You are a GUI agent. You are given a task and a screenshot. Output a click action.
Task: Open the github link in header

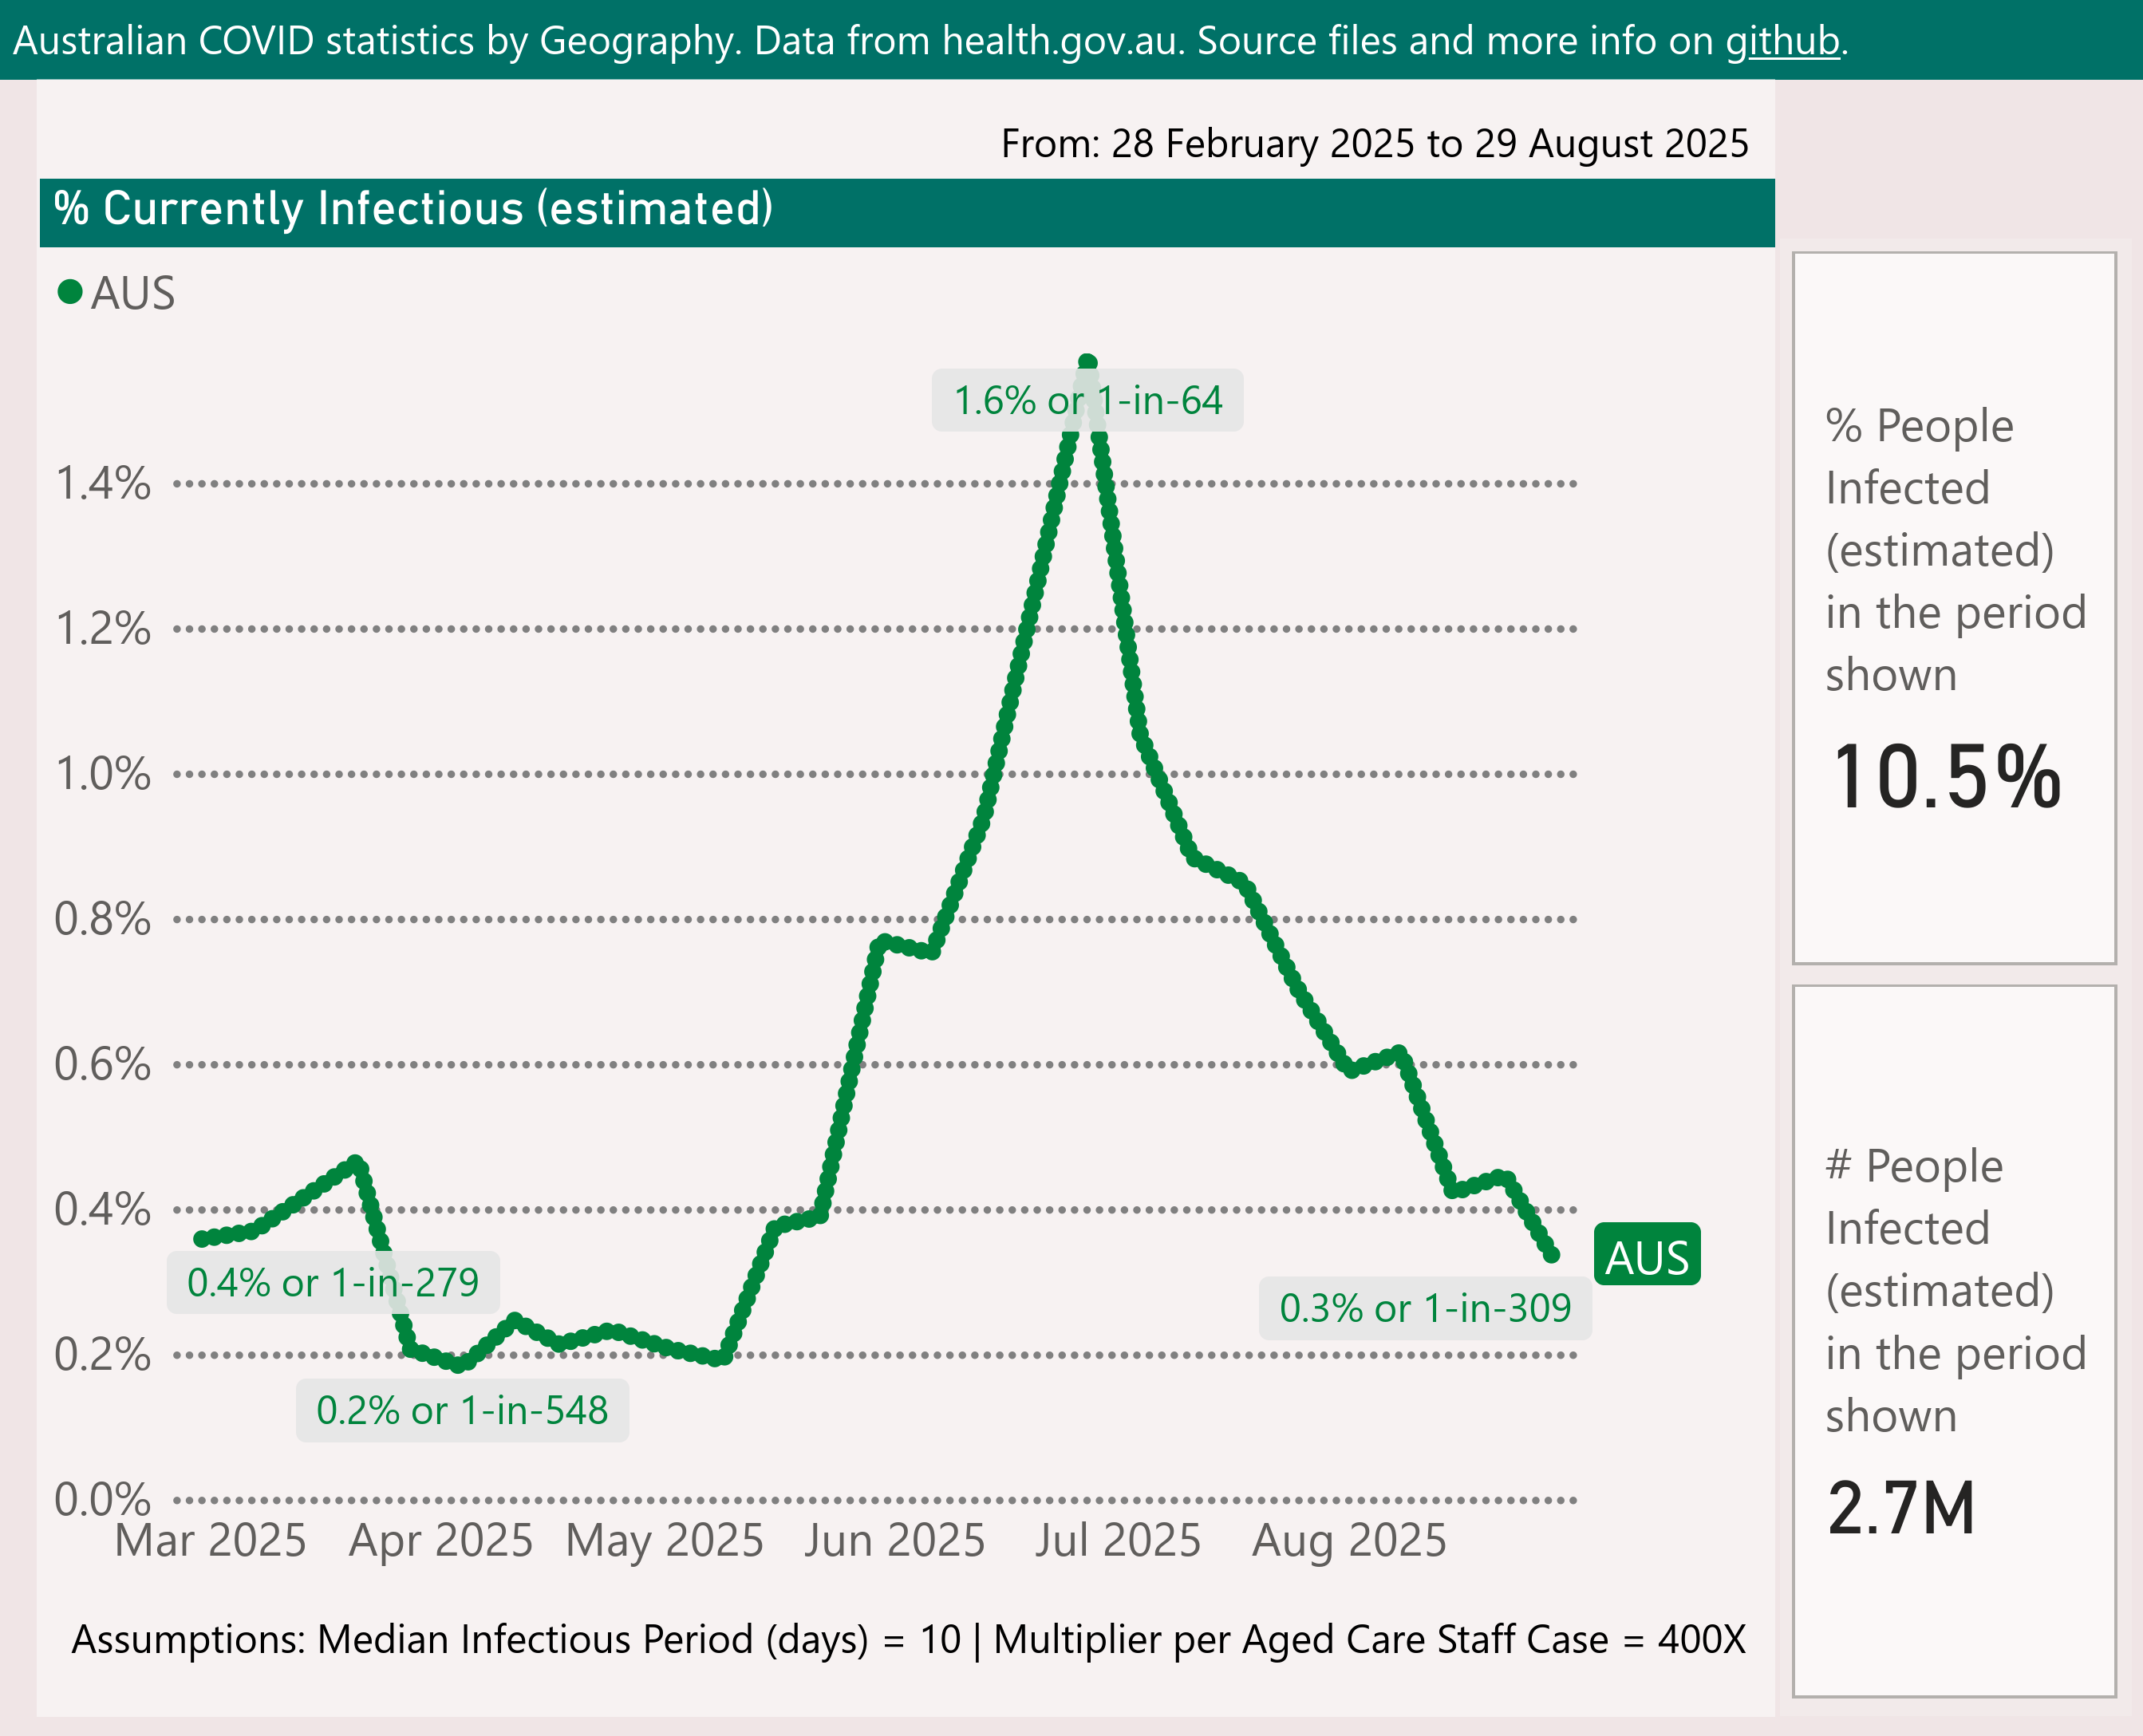pyautogui.click(x=1782, y=41)
